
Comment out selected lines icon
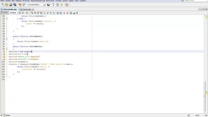[x=71, y=13]
